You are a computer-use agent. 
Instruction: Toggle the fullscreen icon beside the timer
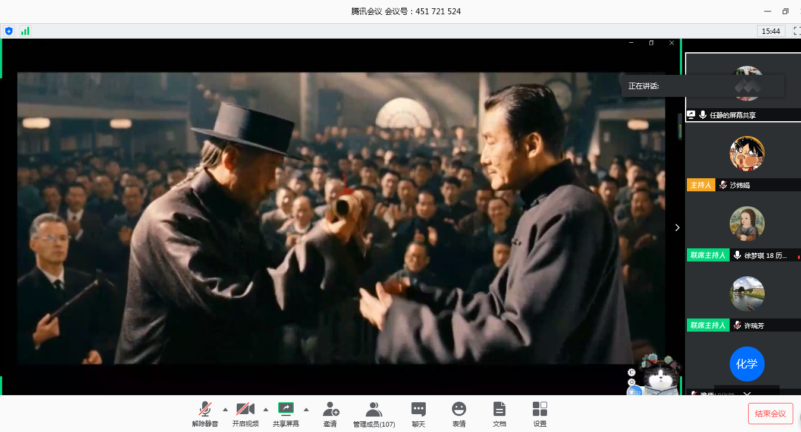(796, 31)
